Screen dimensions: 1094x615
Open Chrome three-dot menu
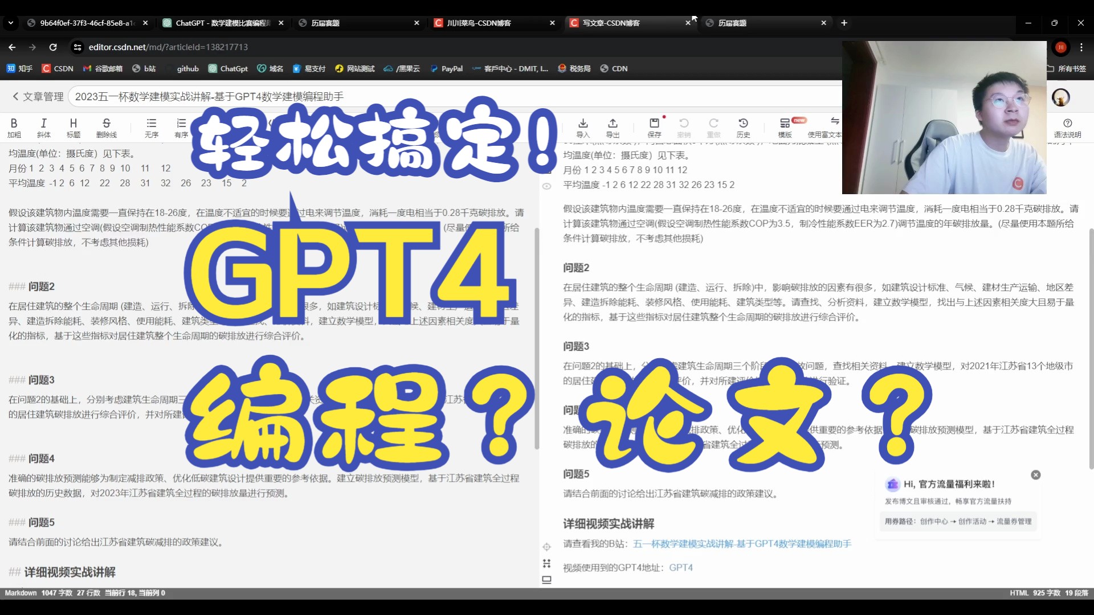1081,47
